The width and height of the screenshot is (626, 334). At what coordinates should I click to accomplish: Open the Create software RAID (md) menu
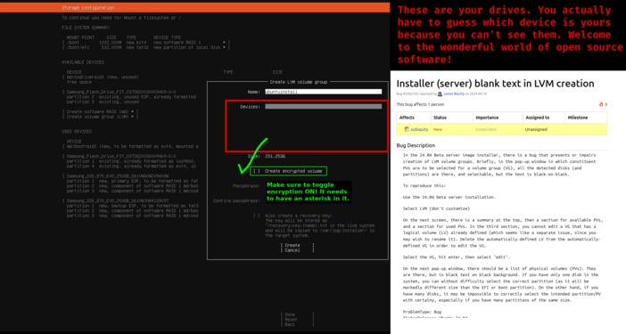(100, 111)
